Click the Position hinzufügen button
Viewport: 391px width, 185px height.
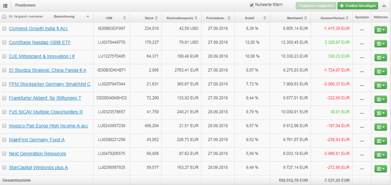click(358, 6)
